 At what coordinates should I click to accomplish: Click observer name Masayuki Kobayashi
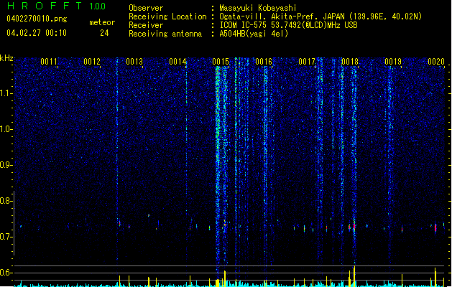point(258,8)
